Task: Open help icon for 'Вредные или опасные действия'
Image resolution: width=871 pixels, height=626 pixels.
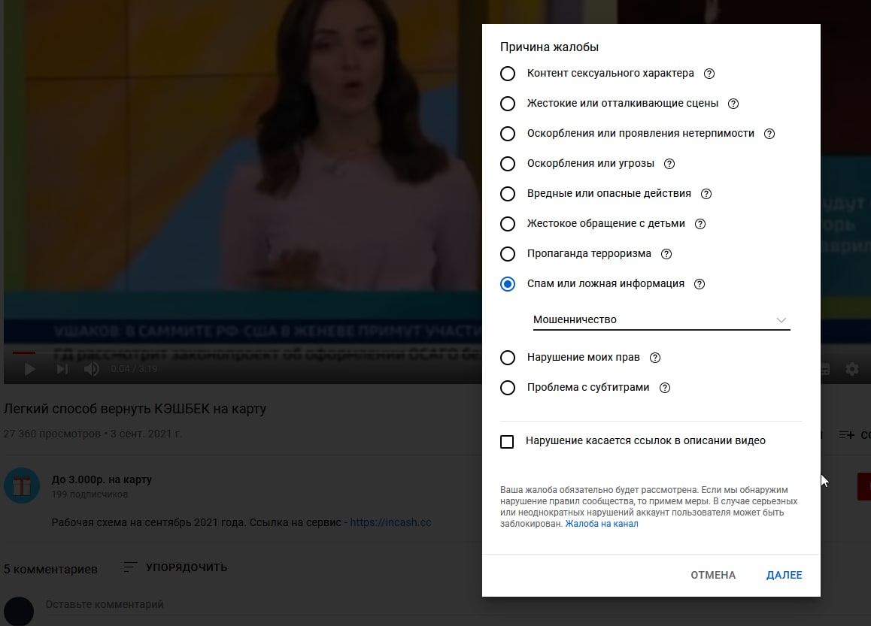Action: pyautogui.click(x=706, y=194)
